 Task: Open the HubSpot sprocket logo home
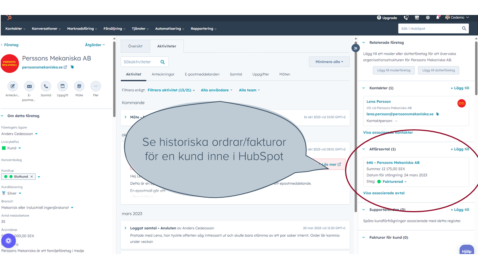tap(9, 18)
